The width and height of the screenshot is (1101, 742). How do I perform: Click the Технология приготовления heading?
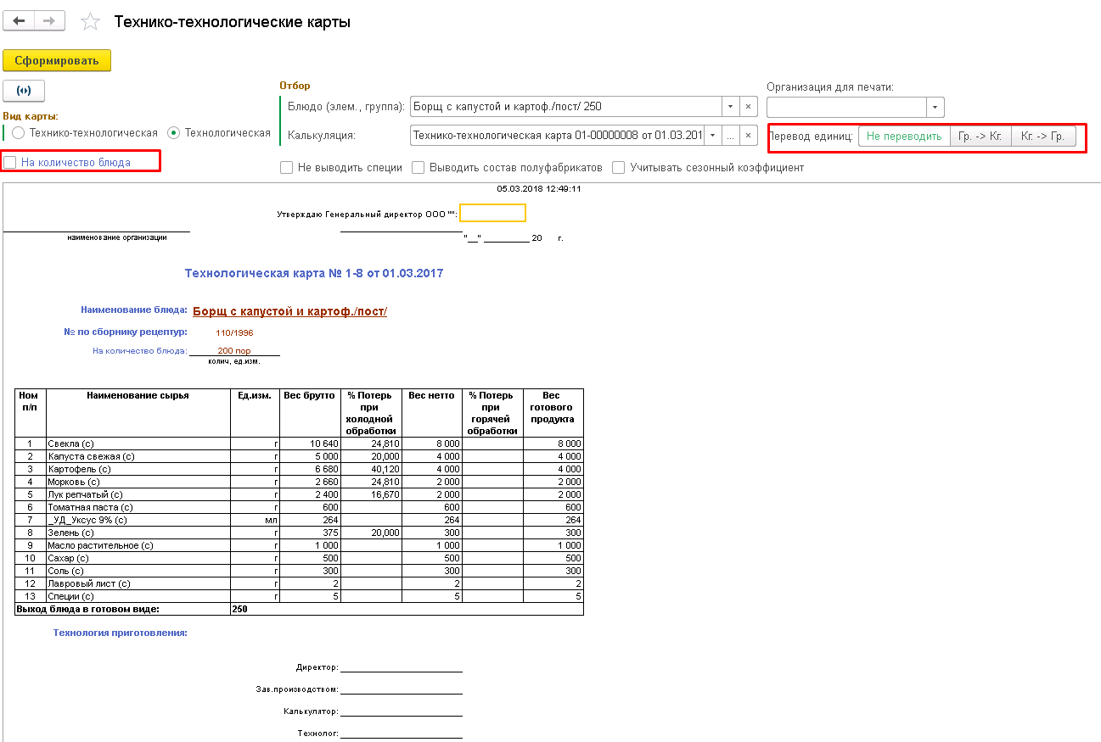pyautogui.click(x=121, y=633)
